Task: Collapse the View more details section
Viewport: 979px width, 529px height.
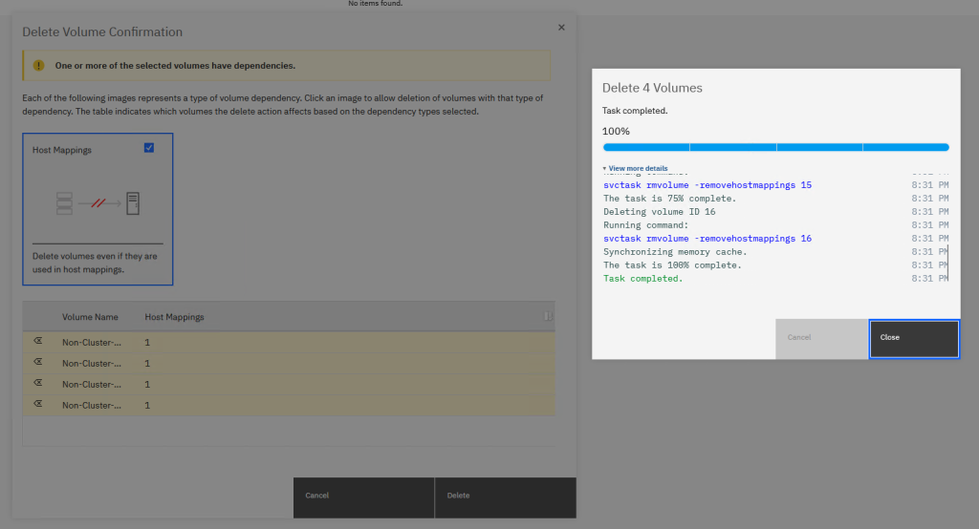Action: click(x=636, y=168)
